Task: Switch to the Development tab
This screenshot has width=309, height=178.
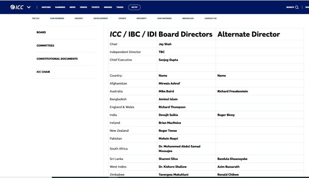Action: [101, 19]
